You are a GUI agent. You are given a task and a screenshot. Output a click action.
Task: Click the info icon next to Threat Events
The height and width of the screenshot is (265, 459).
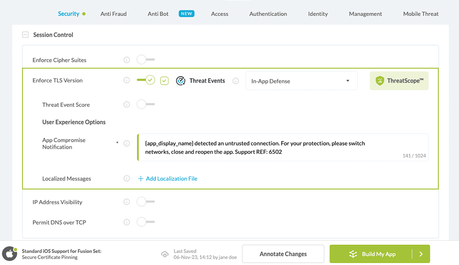(x=235, y=81)
